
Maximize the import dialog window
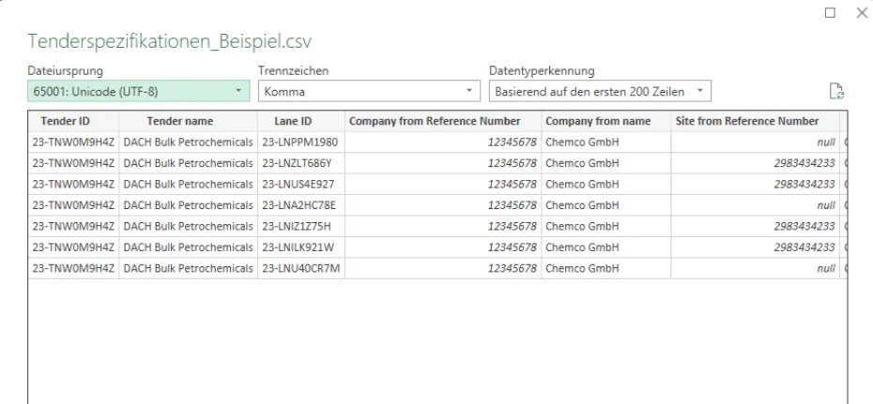[x=830, y=13]
